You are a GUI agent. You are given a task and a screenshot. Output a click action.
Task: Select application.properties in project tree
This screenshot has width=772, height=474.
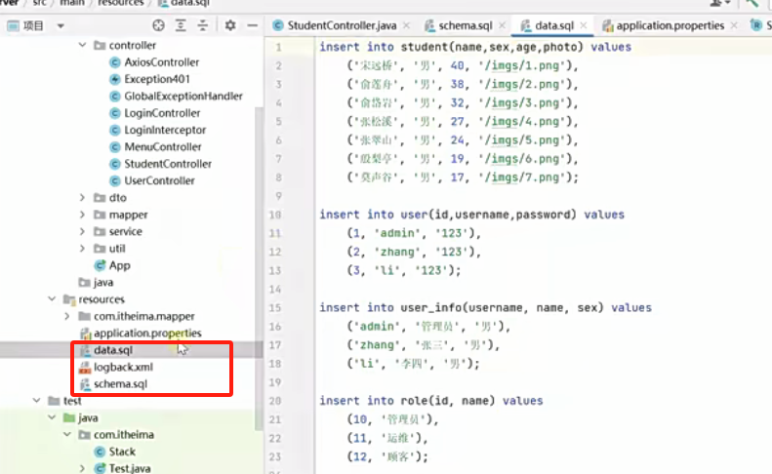pyautogui.click(x=147, y=333)
